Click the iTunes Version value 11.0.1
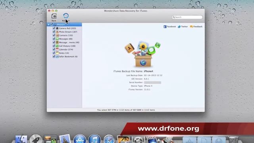Screen dimensions: 254x143 click(147, 89)
